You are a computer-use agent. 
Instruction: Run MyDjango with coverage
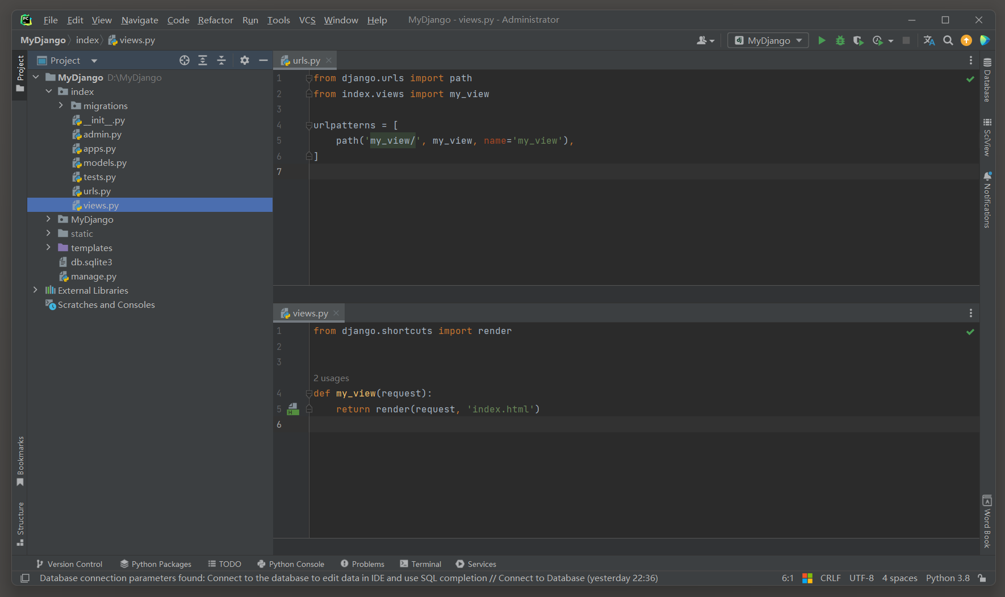click(859, 40)
